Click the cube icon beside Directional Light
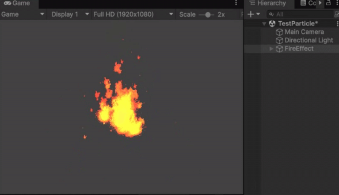Viewport: 339px width, 195px height. [279, 41]
